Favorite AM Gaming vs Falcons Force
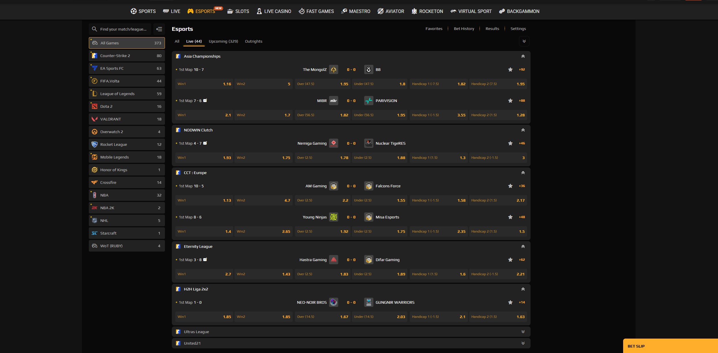 (510, 186)
